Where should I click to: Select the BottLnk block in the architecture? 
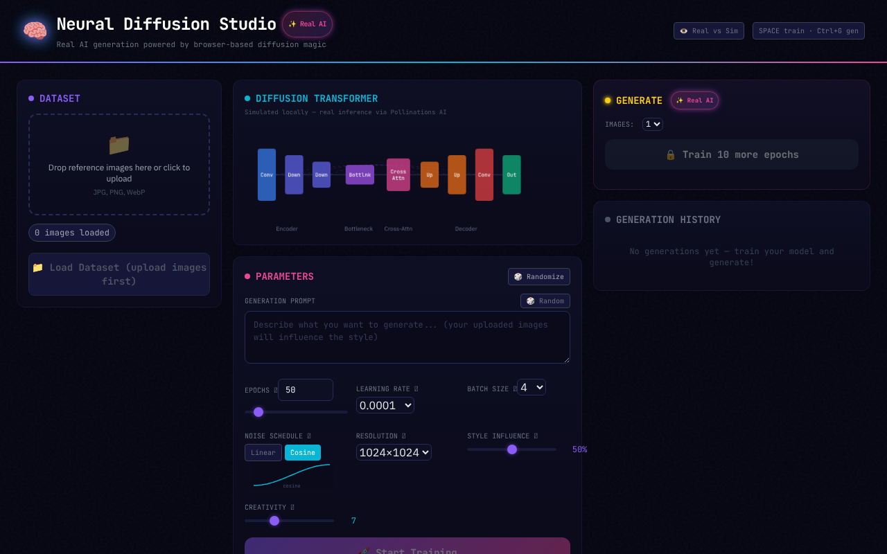point(359,175)
